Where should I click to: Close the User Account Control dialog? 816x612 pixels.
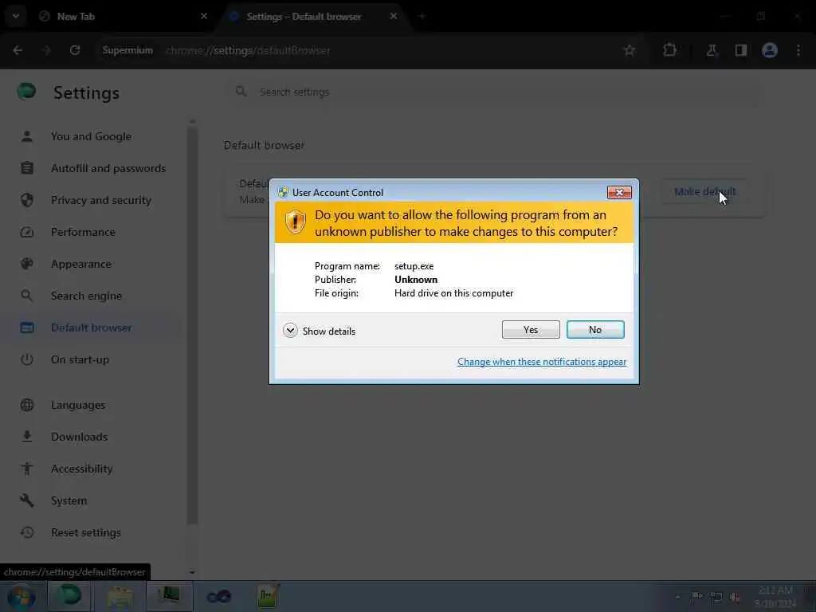(x=618, y=193)
